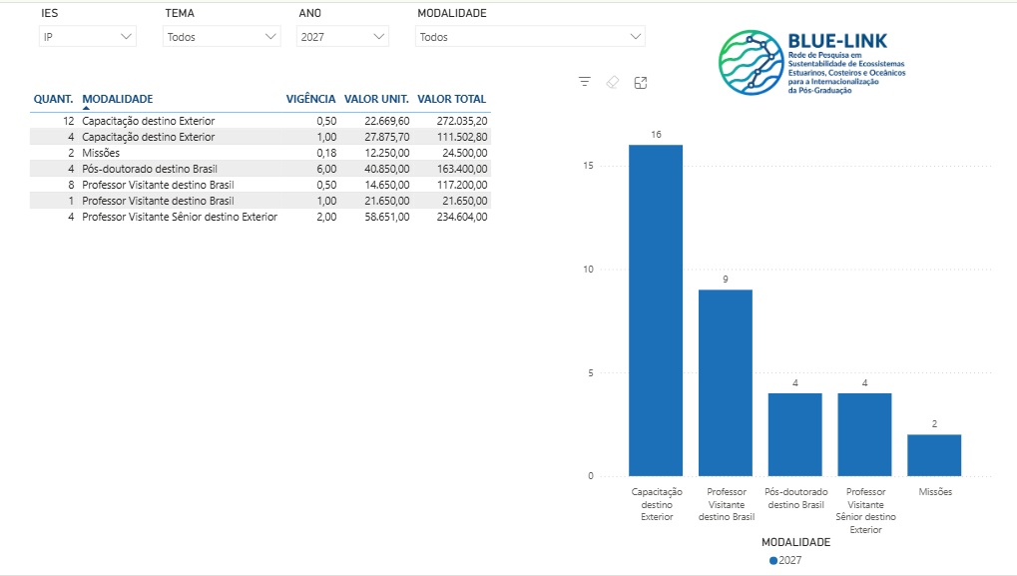Open the TEMA dropdown set to Todos
1017x576 pixels.
(x=222, y=37)
